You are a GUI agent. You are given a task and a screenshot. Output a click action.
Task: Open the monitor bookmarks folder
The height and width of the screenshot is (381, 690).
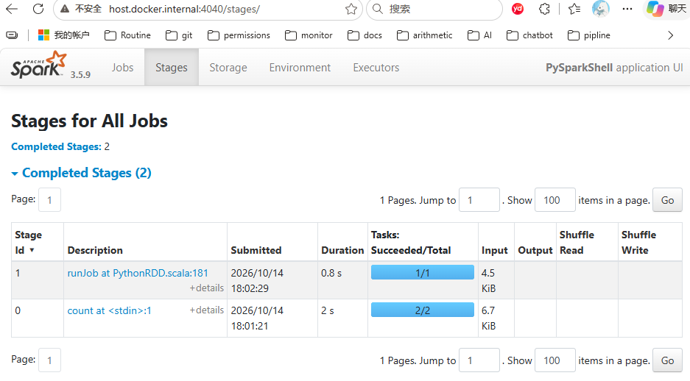point(309,35)
